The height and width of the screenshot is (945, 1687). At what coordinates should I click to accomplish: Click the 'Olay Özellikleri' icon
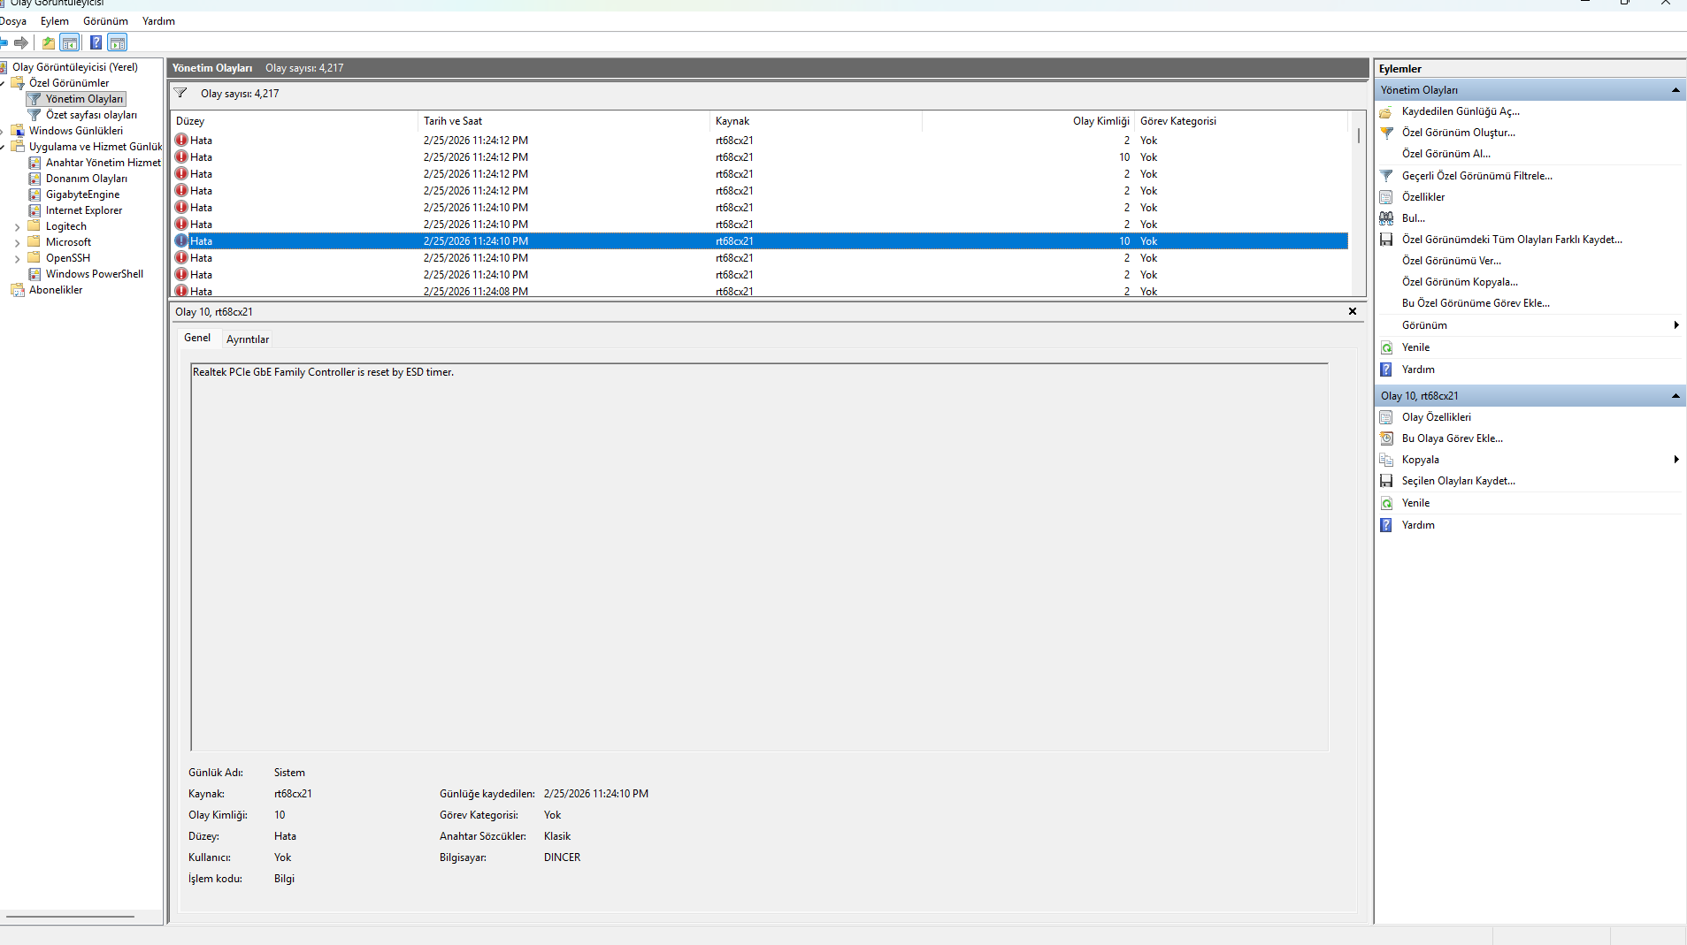coord(1386,417)
